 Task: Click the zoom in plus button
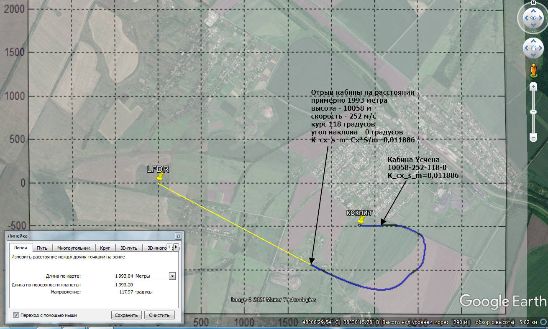click(x=533, y=86)
